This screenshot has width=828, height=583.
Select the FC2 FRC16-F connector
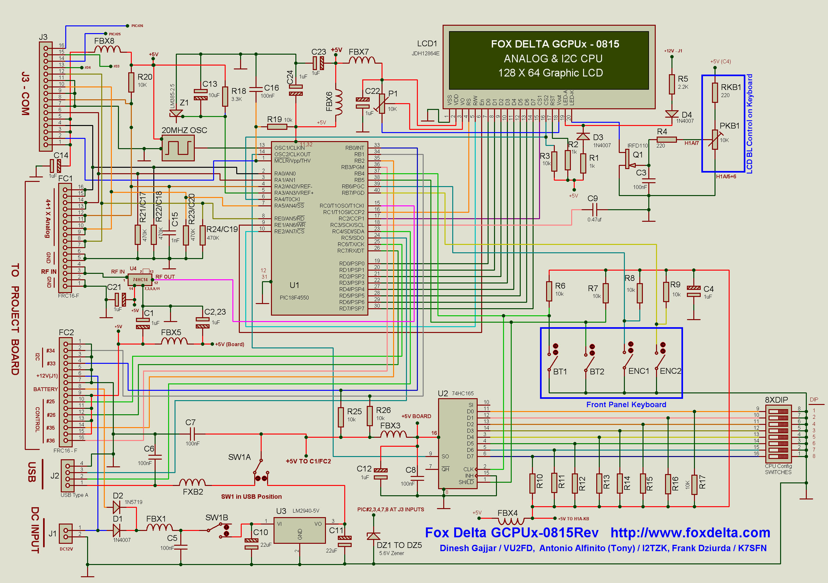[66, 392]
